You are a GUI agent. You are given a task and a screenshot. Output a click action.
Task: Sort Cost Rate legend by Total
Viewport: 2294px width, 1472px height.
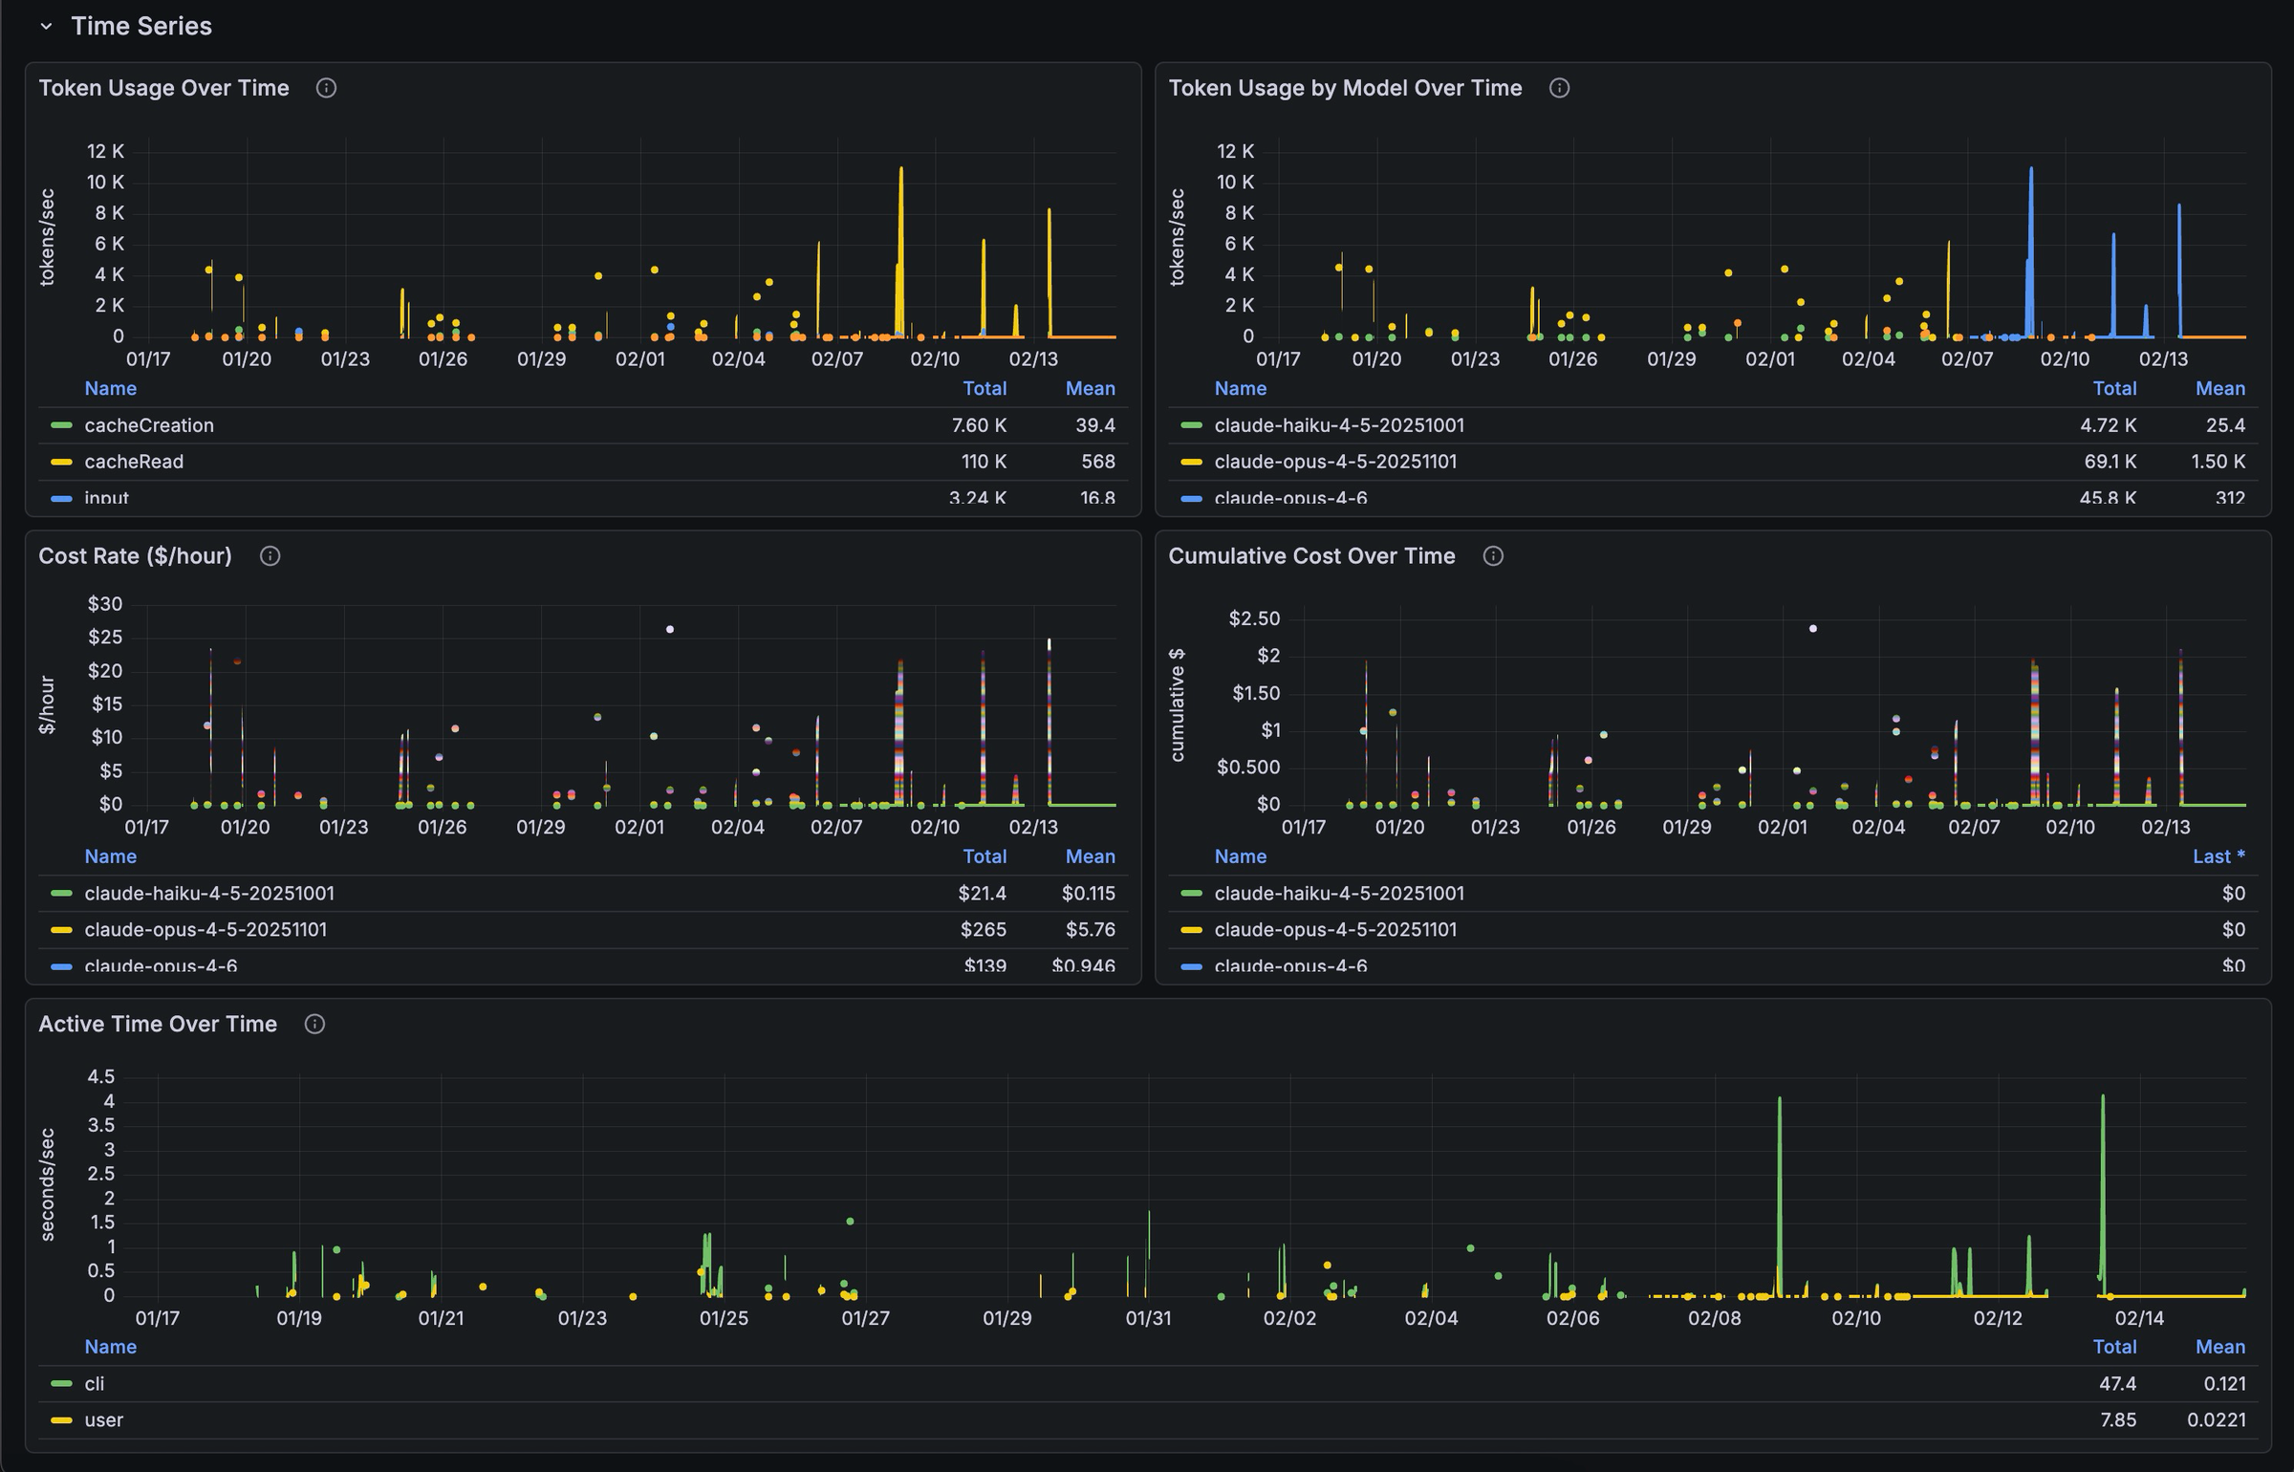point(985,857)
